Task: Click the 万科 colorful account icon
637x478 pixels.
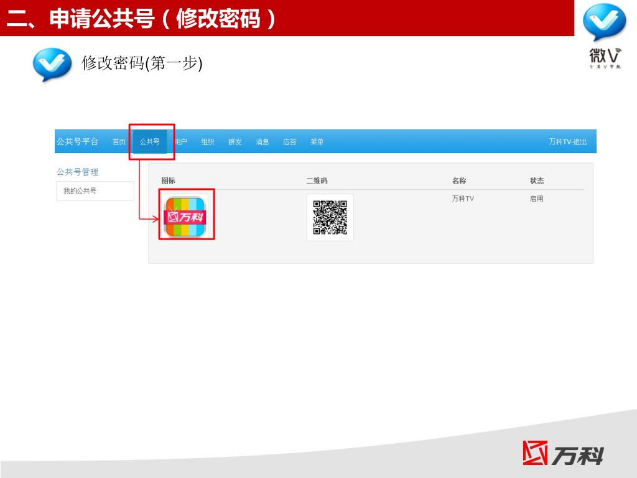Action: 185,217
